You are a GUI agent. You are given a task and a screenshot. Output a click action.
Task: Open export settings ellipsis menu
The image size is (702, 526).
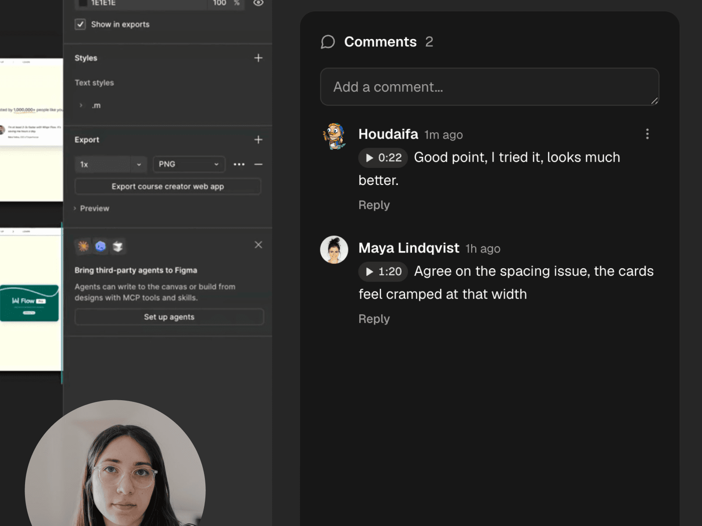click(x=239, y=164)
